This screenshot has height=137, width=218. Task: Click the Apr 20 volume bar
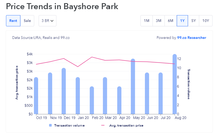point(119,100)
